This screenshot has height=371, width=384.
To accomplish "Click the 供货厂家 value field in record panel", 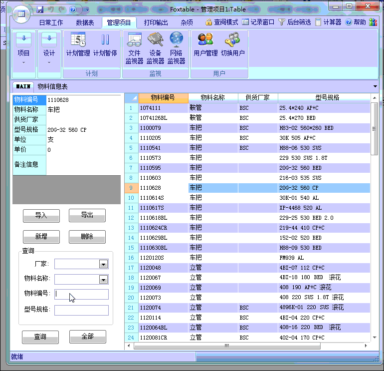I will pyautogui.click(x=83, y=120).
